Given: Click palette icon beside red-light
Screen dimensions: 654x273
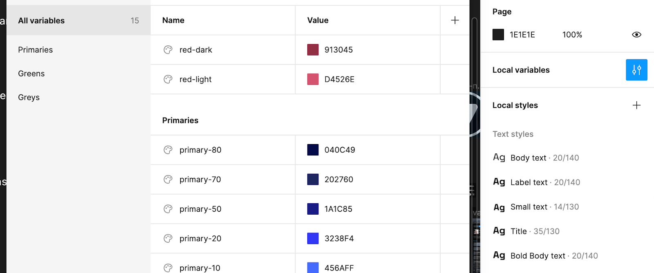Looking at the screenshot, I should (168, 79).
